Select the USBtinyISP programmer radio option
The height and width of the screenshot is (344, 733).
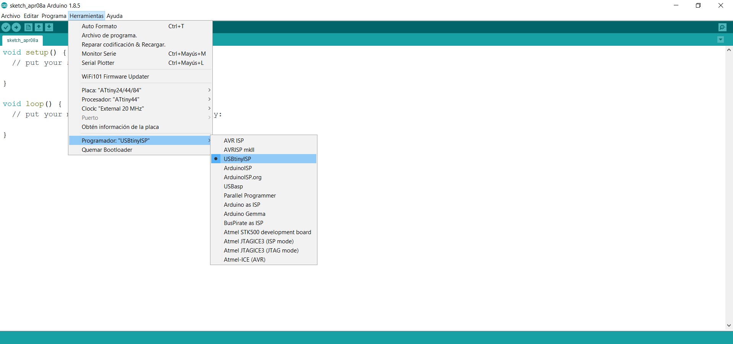point(264,159)
